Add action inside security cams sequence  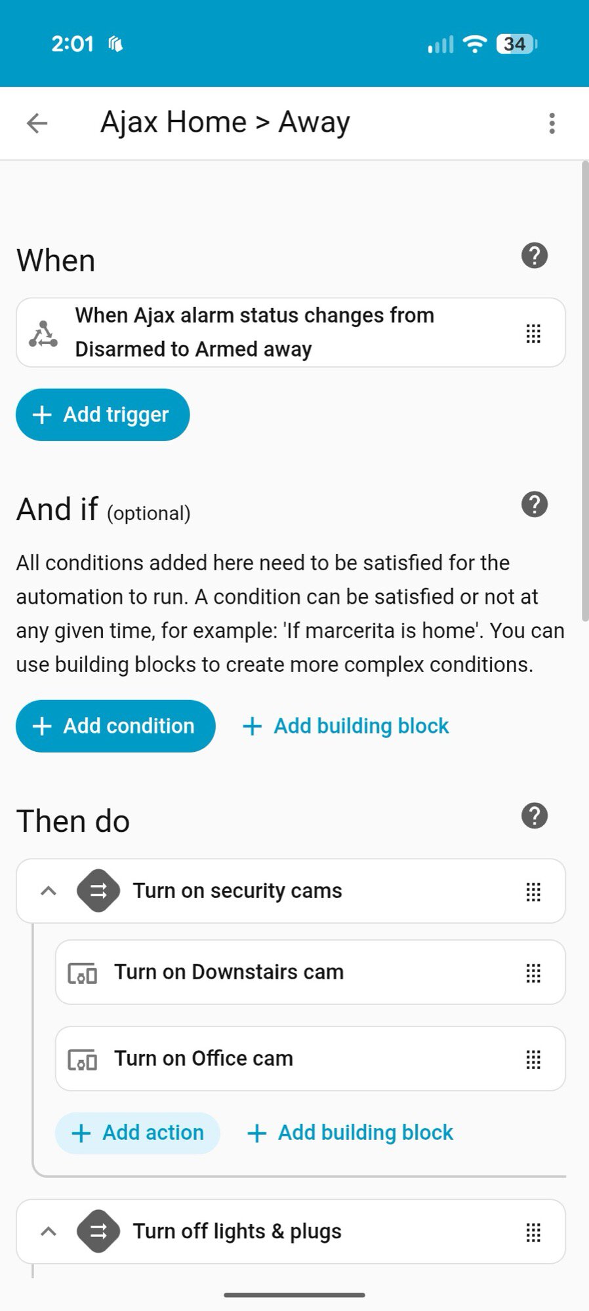coord(138,1133)
